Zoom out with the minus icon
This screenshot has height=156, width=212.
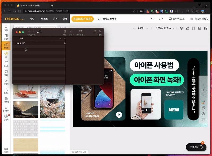coord(134,28)
